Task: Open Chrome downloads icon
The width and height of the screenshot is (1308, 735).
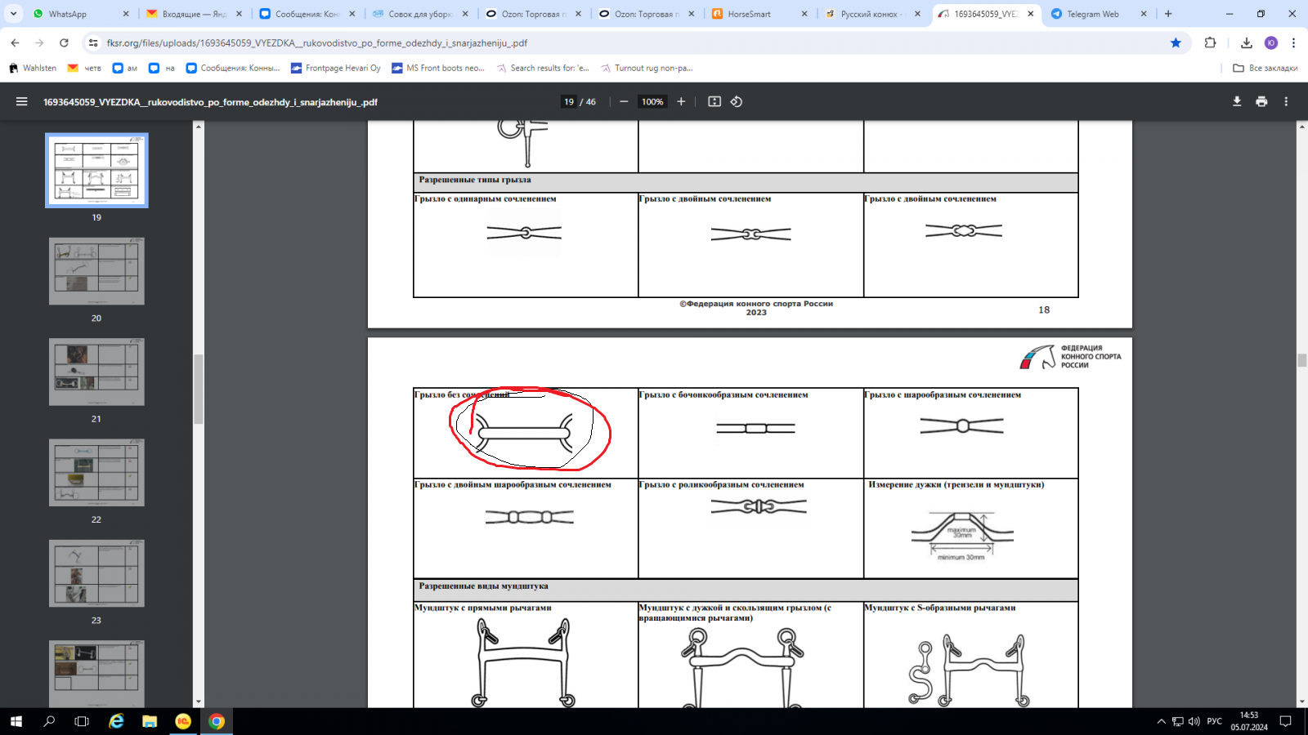Action: pyautogui.click(x=1246, y=42)
